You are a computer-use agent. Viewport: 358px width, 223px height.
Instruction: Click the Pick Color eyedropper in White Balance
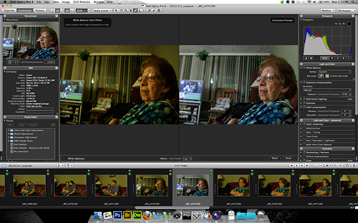pyautogui.click(x=321, y=76)
